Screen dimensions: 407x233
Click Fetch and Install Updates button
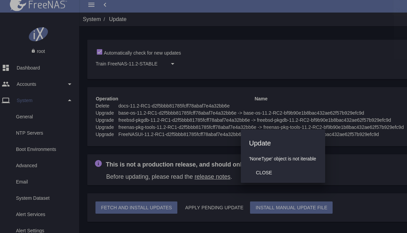pos(136,208)
